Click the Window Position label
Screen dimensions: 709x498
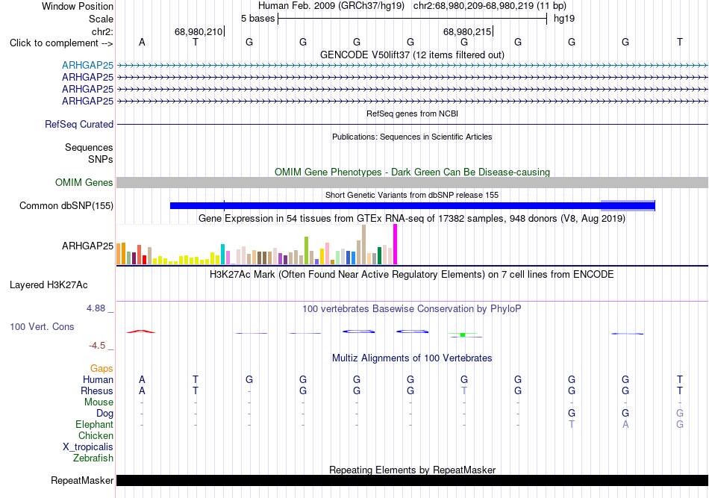coord(78,6)
